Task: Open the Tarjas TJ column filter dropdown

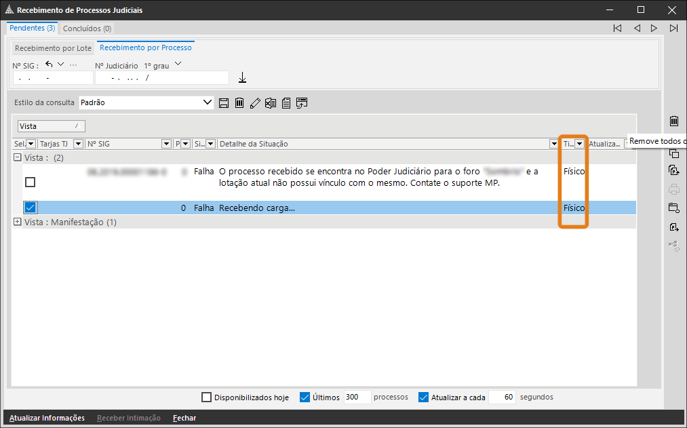Action: pos(78,144)
